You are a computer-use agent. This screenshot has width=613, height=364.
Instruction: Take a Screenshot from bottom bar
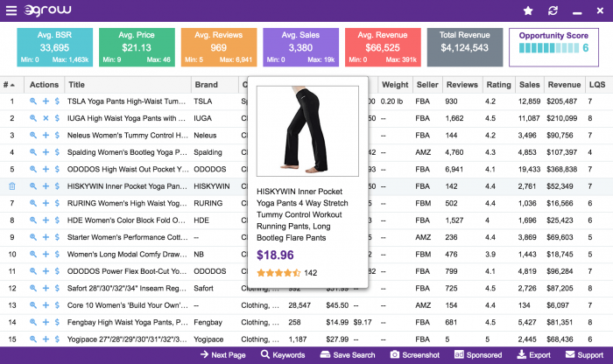415,354
